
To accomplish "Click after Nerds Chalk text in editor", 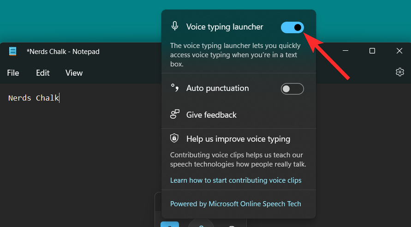I will [60, 98].
